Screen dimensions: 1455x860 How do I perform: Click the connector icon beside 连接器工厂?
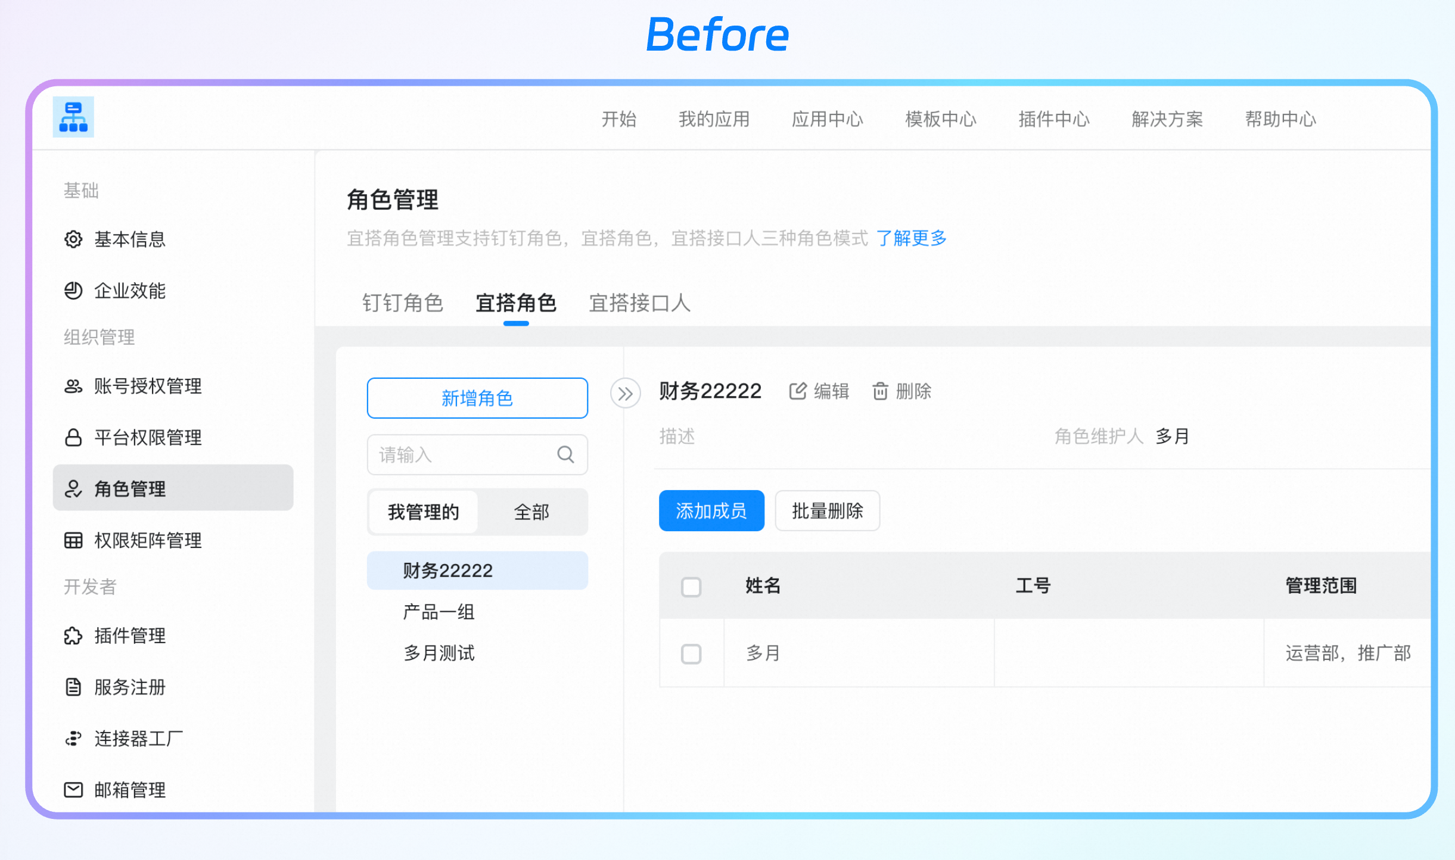tap(73, 739)
